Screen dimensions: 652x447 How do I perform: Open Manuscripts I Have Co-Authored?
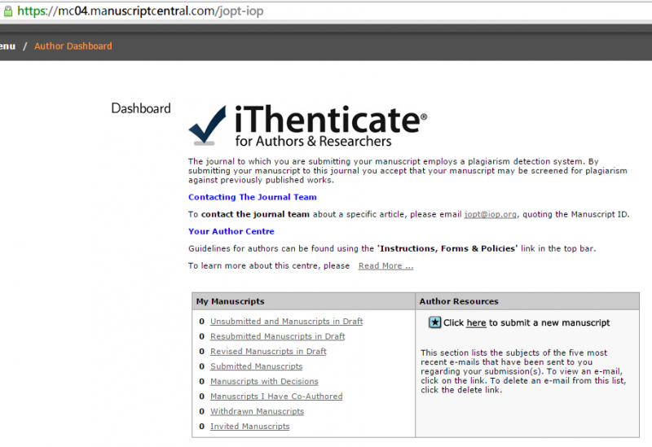pyautogui.click(x=276, y=396)
